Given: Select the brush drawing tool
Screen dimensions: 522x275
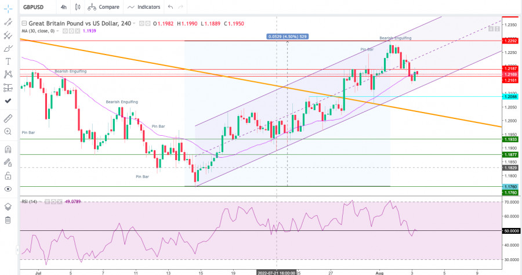Looking at the screenshot, I should pos(8,49).
